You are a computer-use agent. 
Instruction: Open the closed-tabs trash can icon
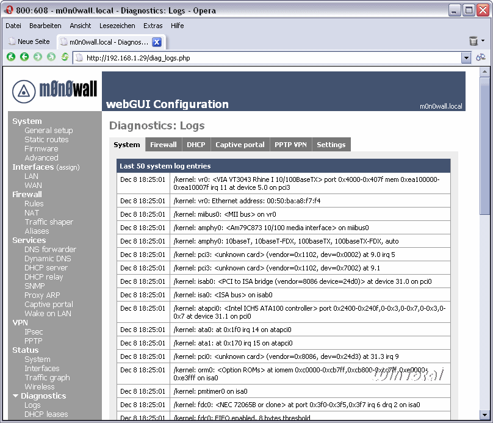point(473,41)
